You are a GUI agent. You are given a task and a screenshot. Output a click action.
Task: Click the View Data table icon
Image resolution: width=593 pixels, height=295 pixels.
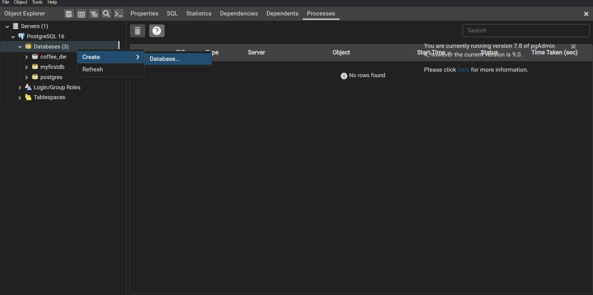point(82,14)
